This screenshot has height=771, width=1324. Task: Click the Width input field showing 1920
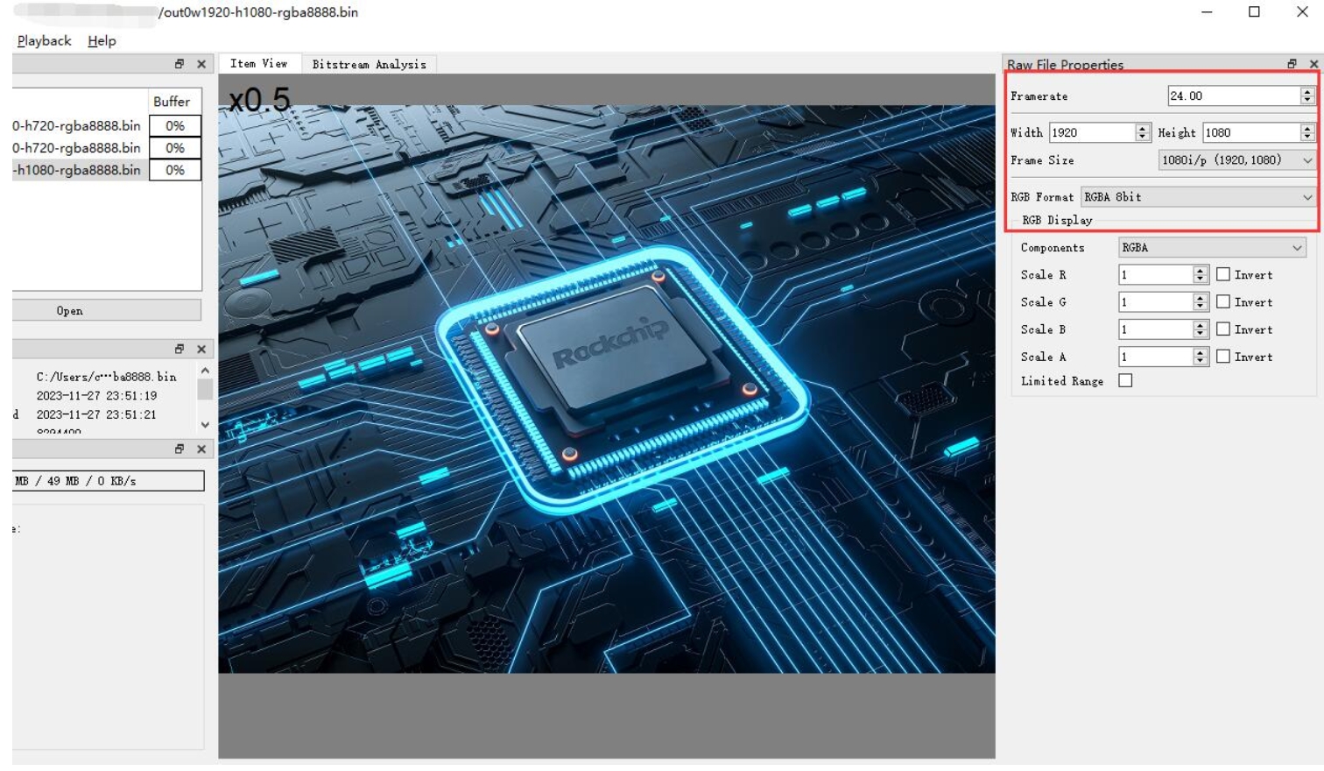(1092, 132)
